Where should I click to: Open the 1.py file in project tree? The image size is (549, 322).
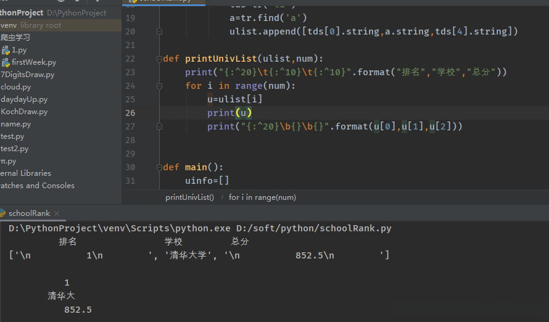point(19,50)
